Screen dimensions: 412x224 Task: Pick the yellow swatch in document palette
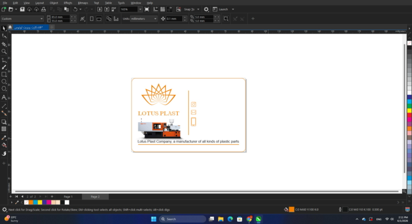point(40,202)
